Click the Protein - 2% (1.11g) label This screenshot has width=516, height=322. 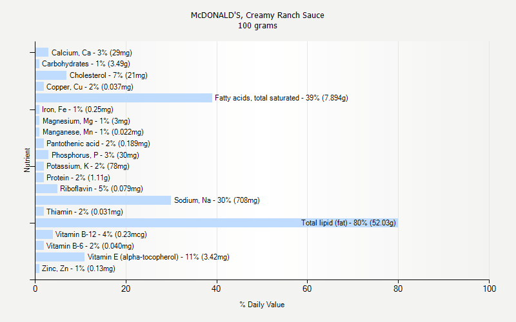pos(78,178)
